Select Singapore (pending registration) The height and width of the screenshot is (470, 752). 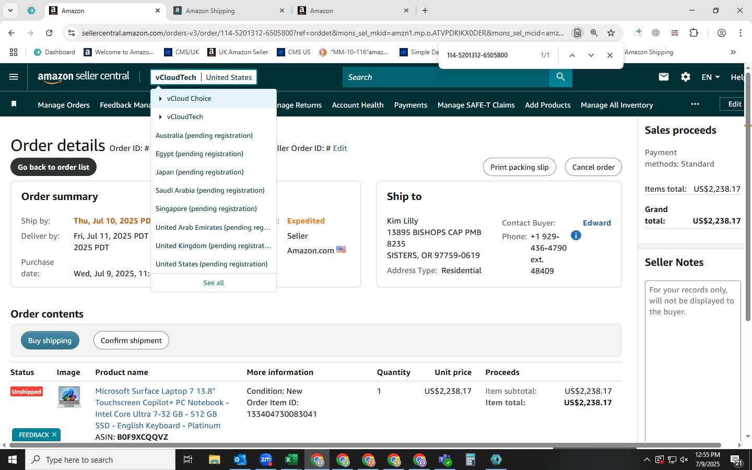point(206,208)
